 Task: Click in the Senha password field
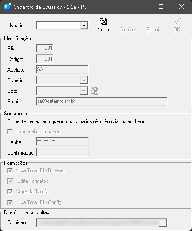tap(62, 142)
